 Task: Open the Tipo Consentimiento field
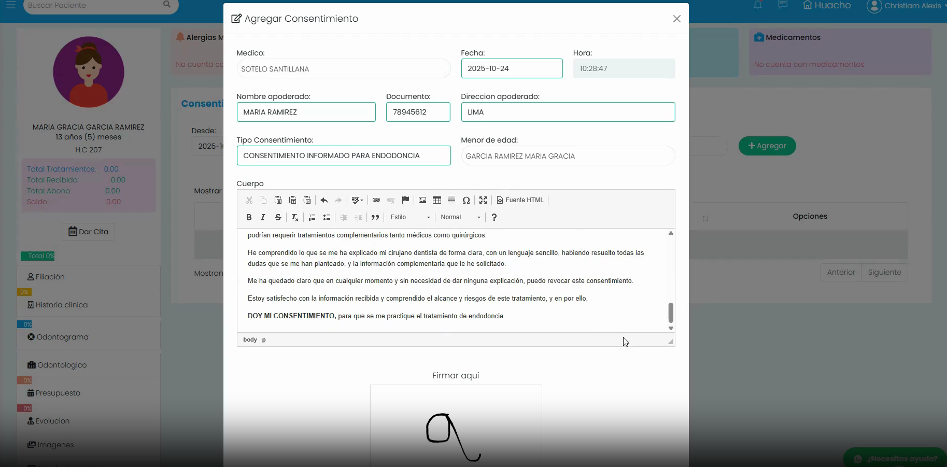tap(344, 155)
